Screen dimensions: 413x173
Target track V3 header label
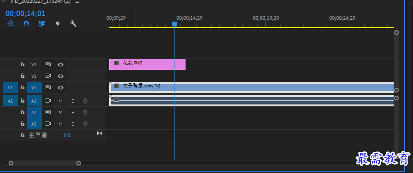[34, 64]
